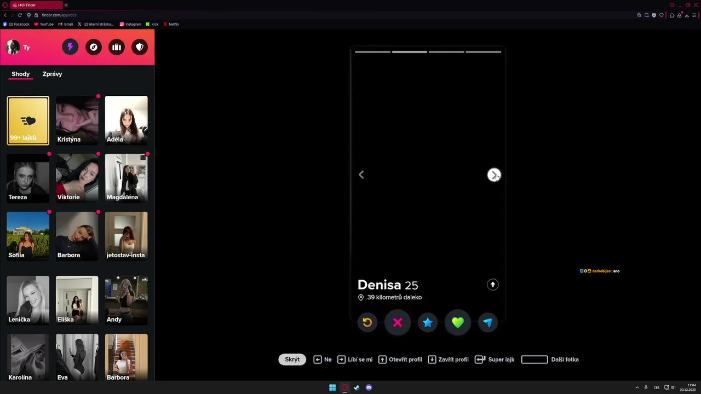Open the browser easy setup sliders icon
701x394 pixels.
point(694,15)
